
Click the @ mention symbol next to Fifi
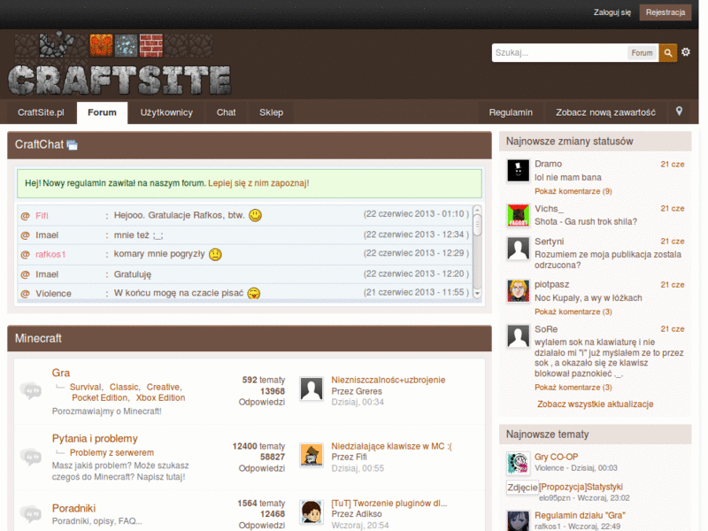(x=26, y=216)
